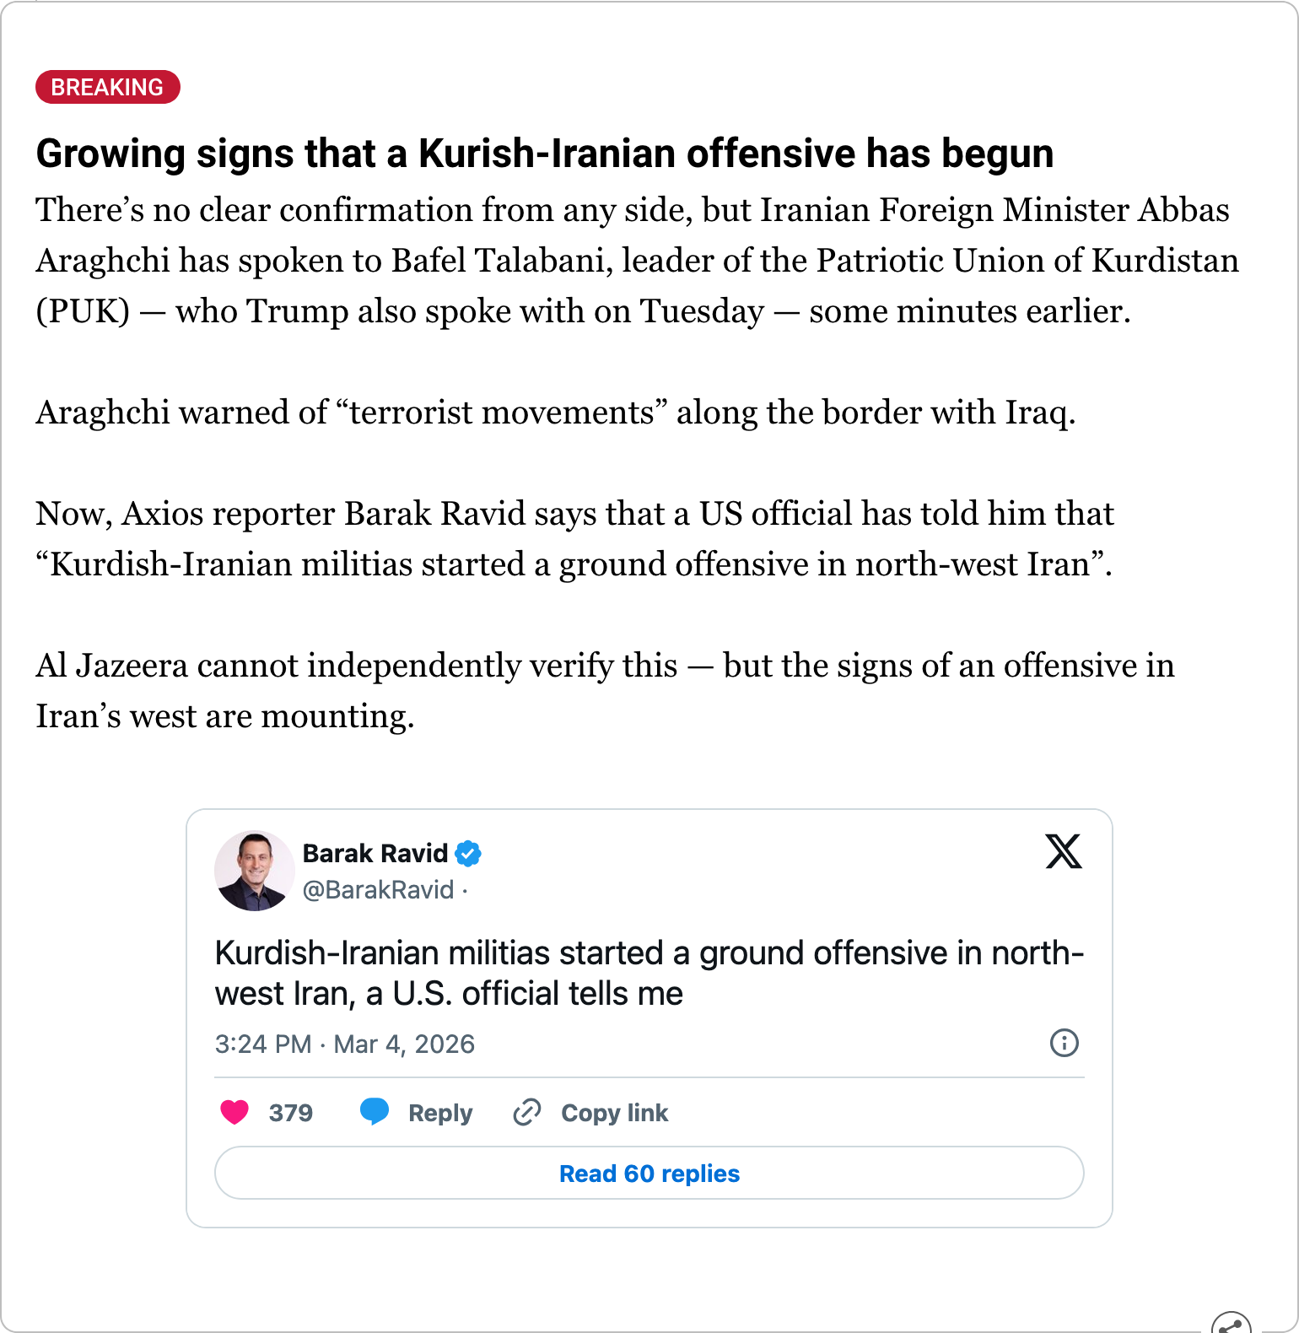Open Read 60 replies
This screenshot has width=1299, height=1333.
coord(649,1174)
